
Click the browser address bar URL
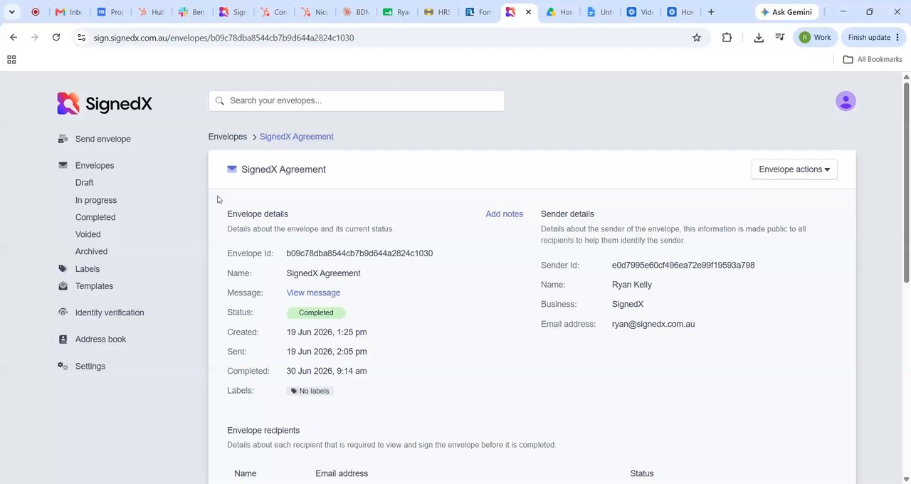pyautogui.click(x=223, y=38)
